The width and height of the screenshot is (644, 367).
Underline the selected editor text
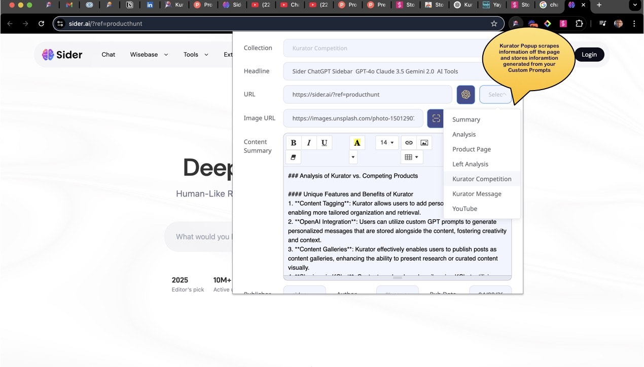pos(325,143)
